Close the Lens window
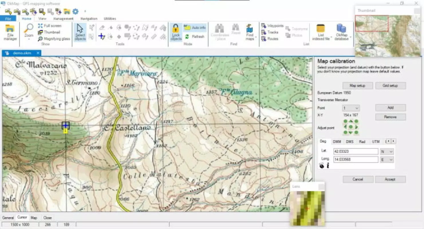 tap(321, 187)
